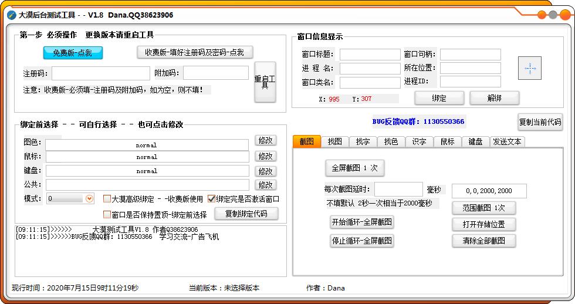
Task: Enable 大漠高级绑定 checkbox
Action: pos(107,199)
